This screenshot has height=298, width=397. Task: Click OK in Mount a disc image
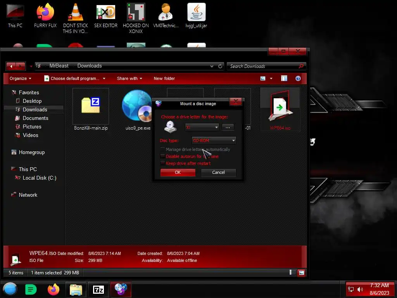pos(178,172)
